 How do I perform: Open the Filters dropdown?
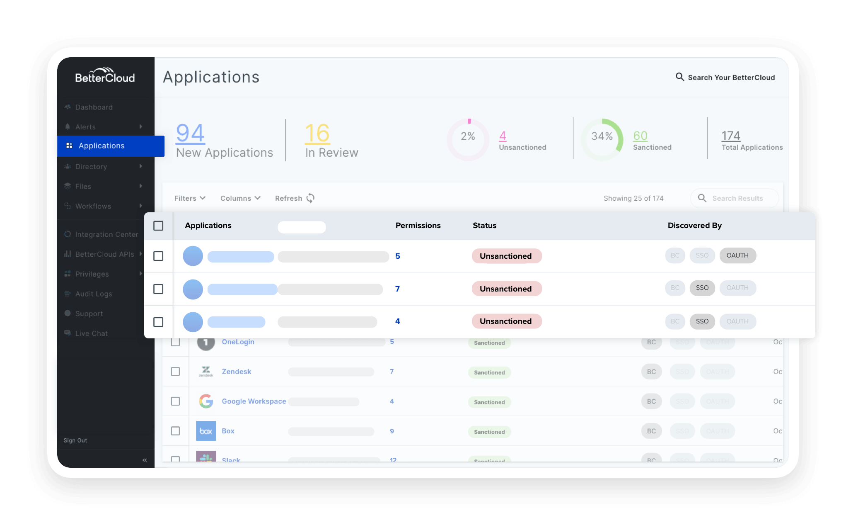click(x=190, y=198)
